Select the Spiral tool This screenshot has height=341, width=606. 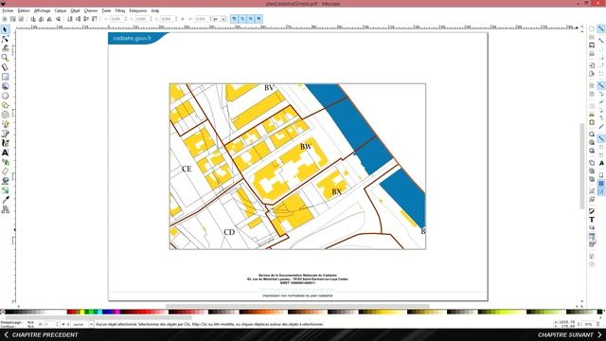pyautogui.click(x=5, y=115)
